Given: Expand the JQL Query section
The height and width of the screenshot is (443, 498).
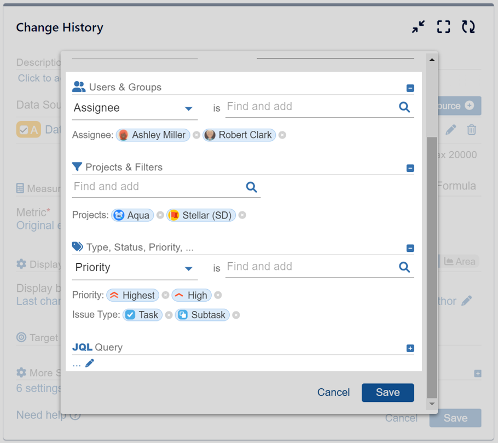Looking at the screenshot, I should (x=410, y=348).
